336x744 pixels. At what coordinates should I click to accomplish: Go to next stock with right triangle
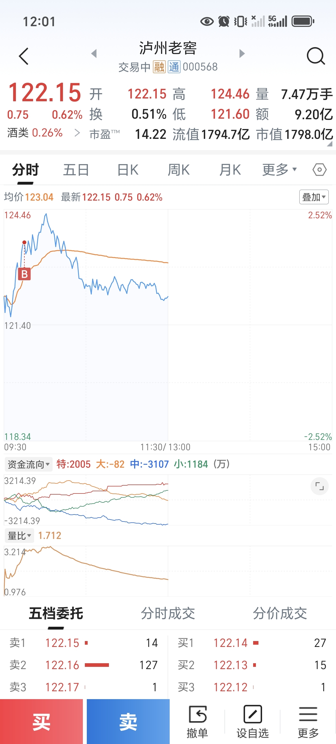click(x=242, y=53)
